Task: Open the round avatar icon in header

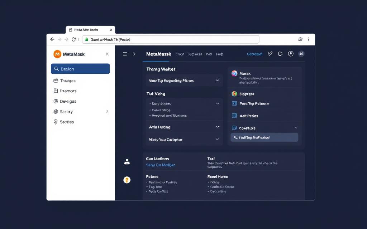Action: (301, 54)
